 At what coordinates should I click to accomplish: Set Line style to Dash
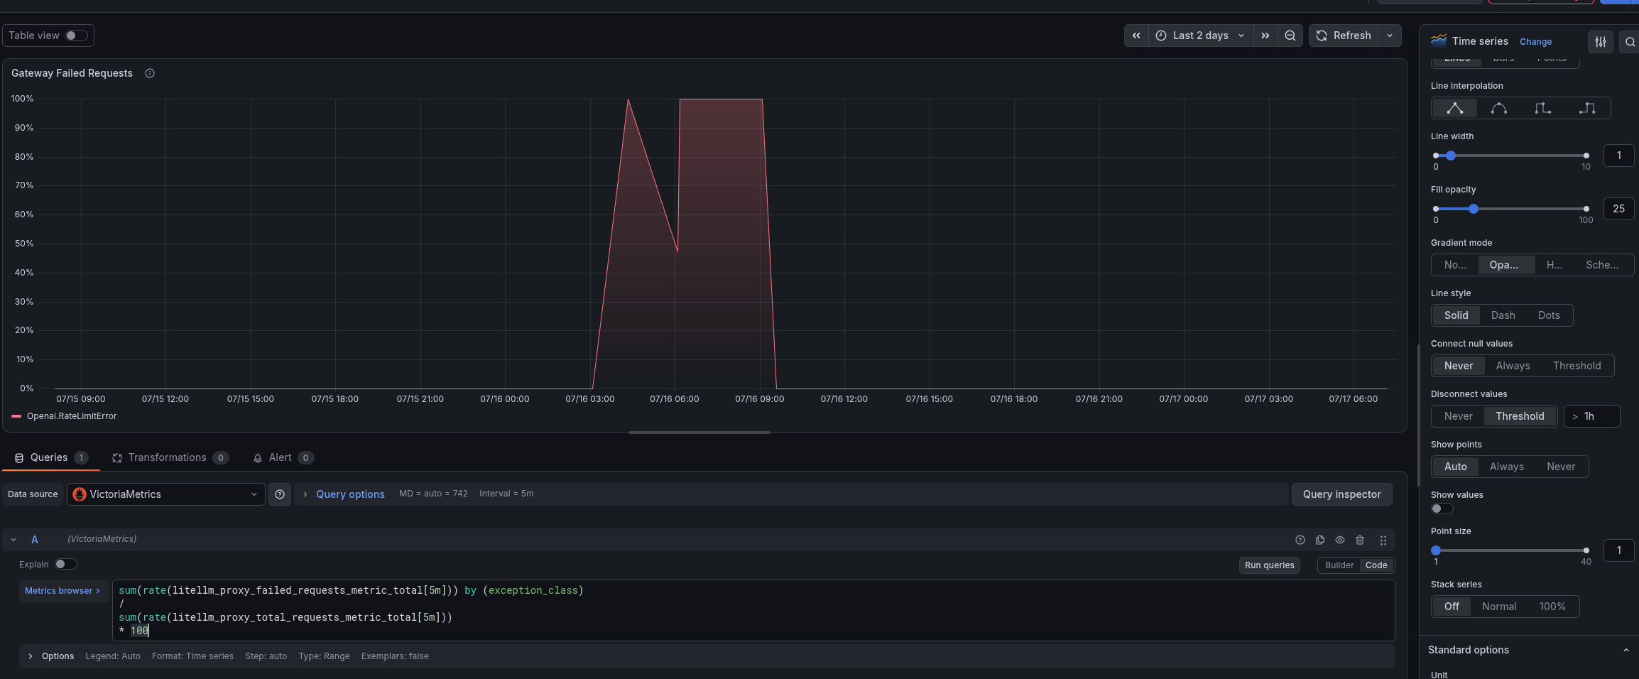[1503, 315]
